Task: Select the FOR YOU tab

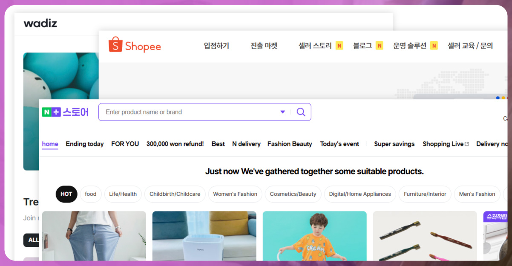Action: pyautogui.click(x=125, y=144)
